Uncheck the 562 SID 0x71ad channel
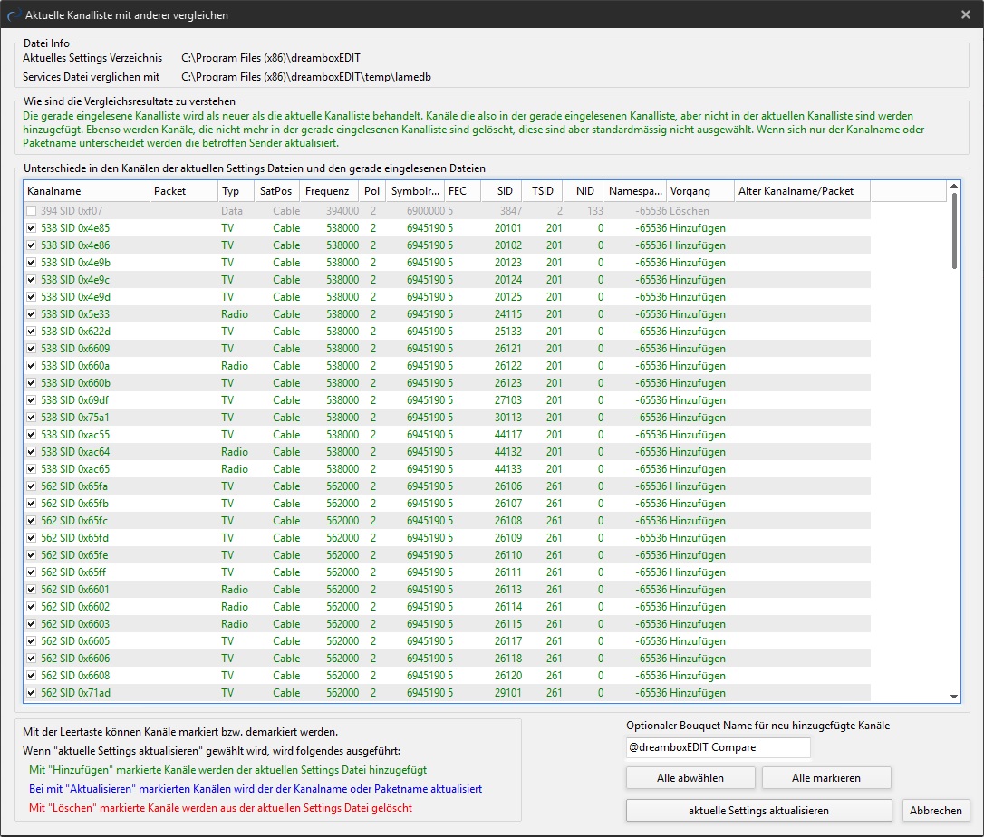 (x=32, y=693)
